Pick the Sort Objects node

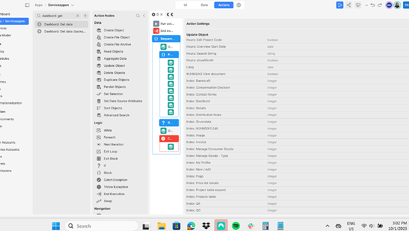[113, 108]
